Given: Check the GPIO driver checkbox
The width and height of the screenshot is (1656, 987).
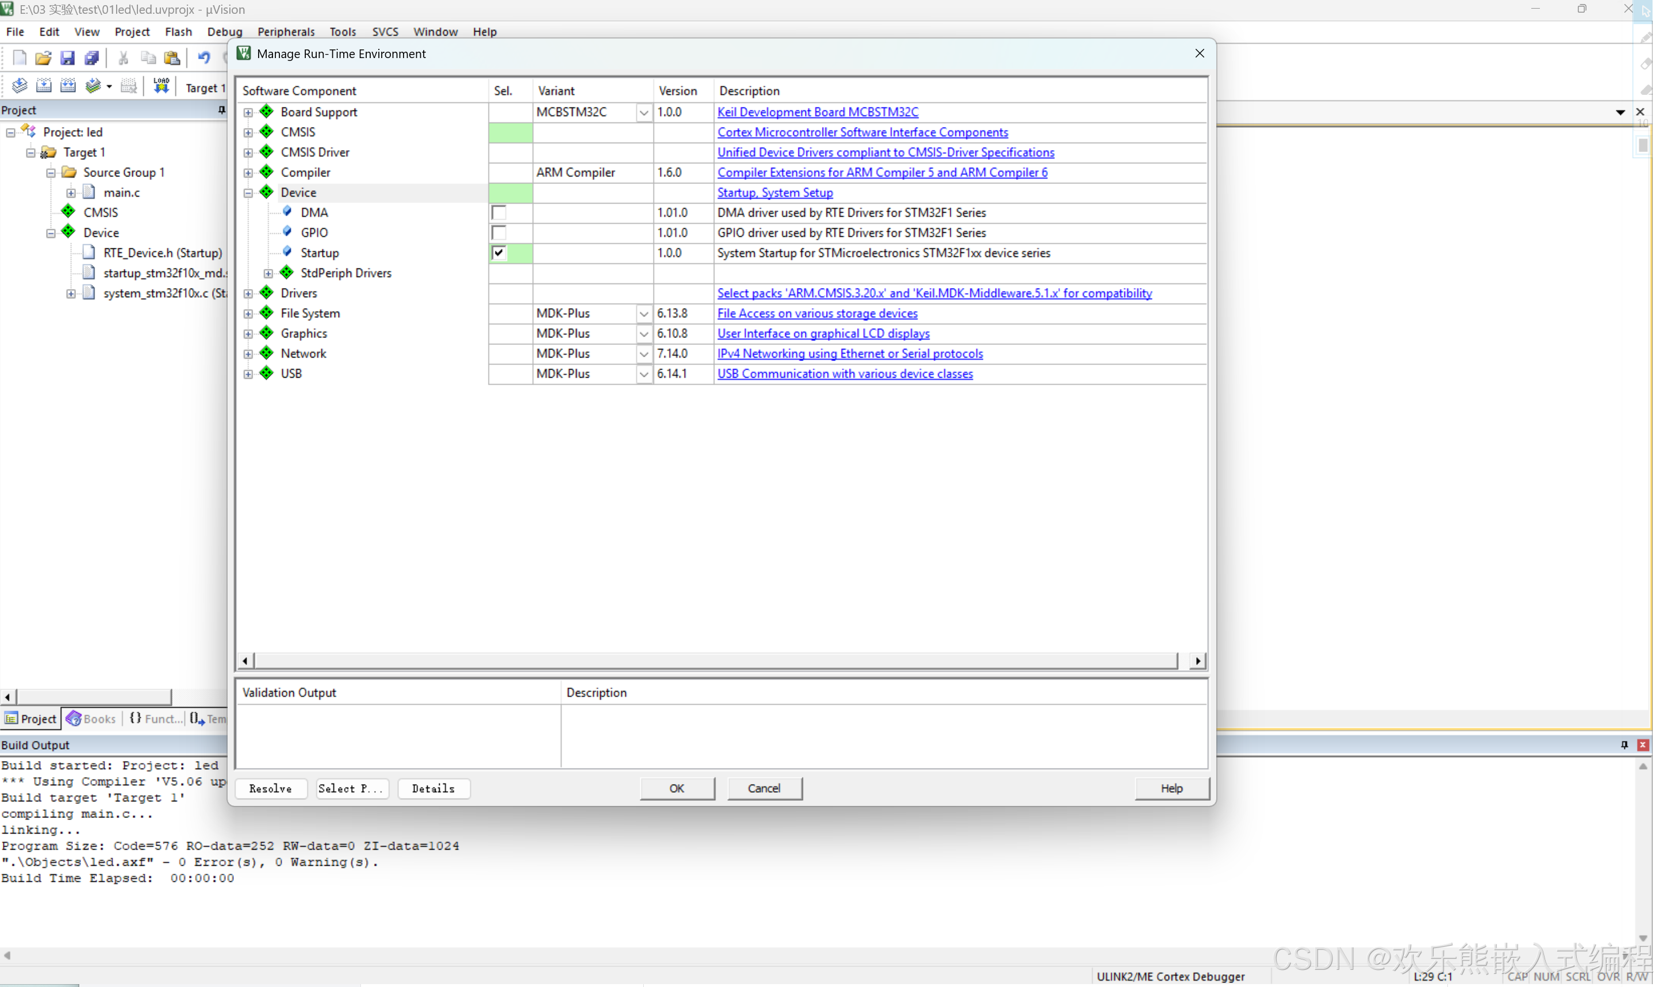Looking at the screenshot, I should pos(499,233).
